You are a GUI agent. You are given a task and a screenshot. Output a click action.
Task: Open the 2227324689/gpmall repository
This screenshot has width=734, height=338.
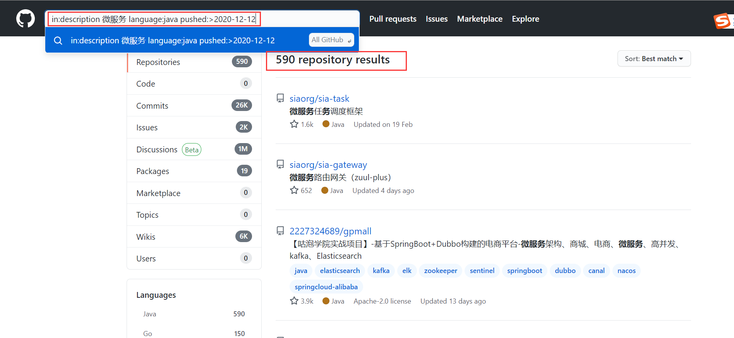pos(331,231)
